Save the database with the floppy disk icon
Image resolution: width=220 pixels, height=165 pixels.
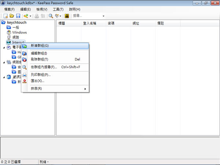(x=18, y=16)
